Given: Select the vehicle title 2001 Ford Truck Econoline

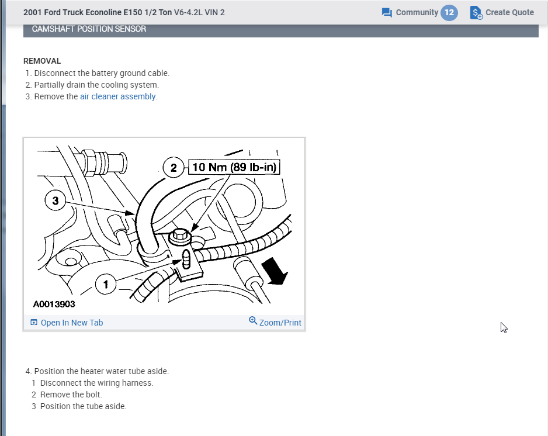Looking at the screenshot, I should [x=98, y=13].
